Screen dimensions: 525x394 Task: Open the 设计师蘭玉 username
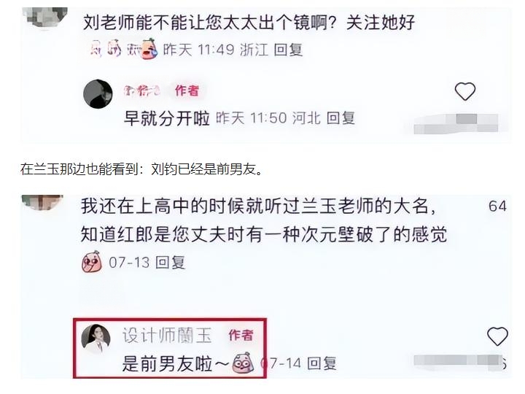(167, 335)
